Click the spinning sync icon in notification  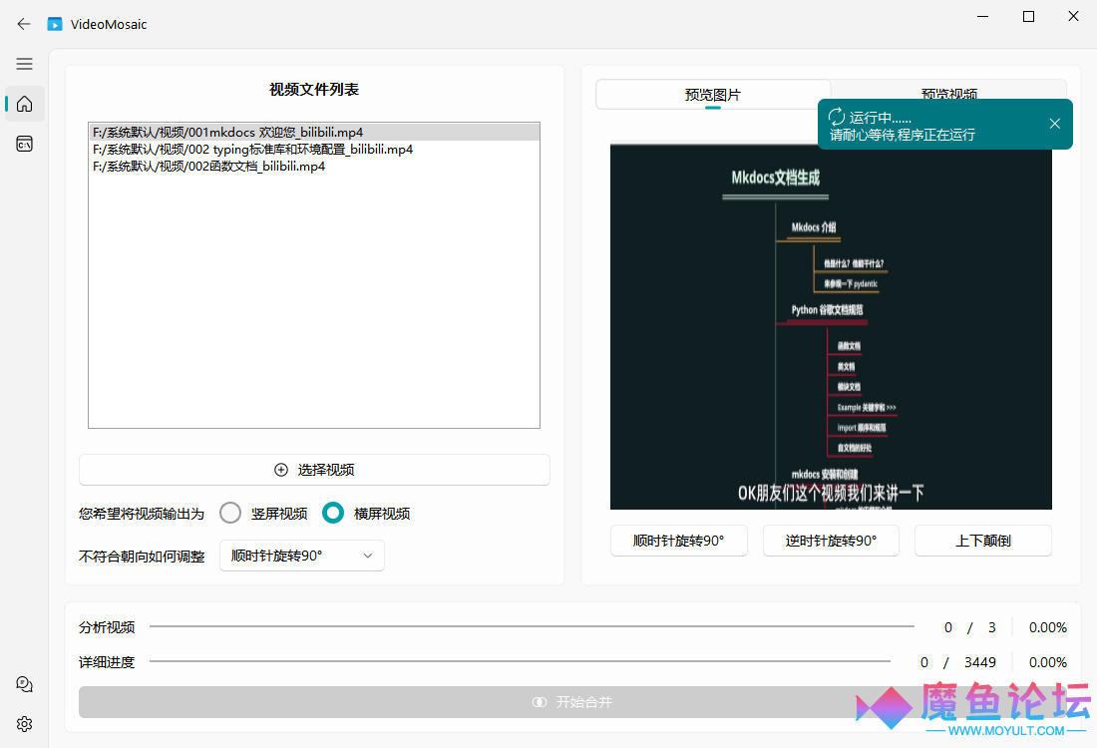tap(837, 117)
